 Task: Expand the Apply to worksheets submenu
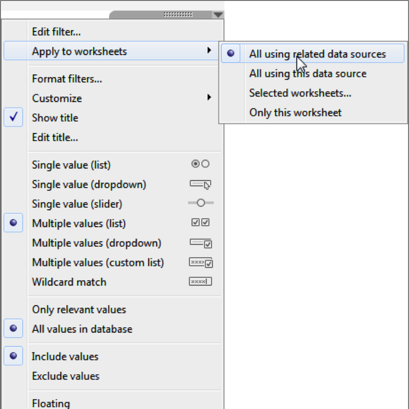[79, 52]
